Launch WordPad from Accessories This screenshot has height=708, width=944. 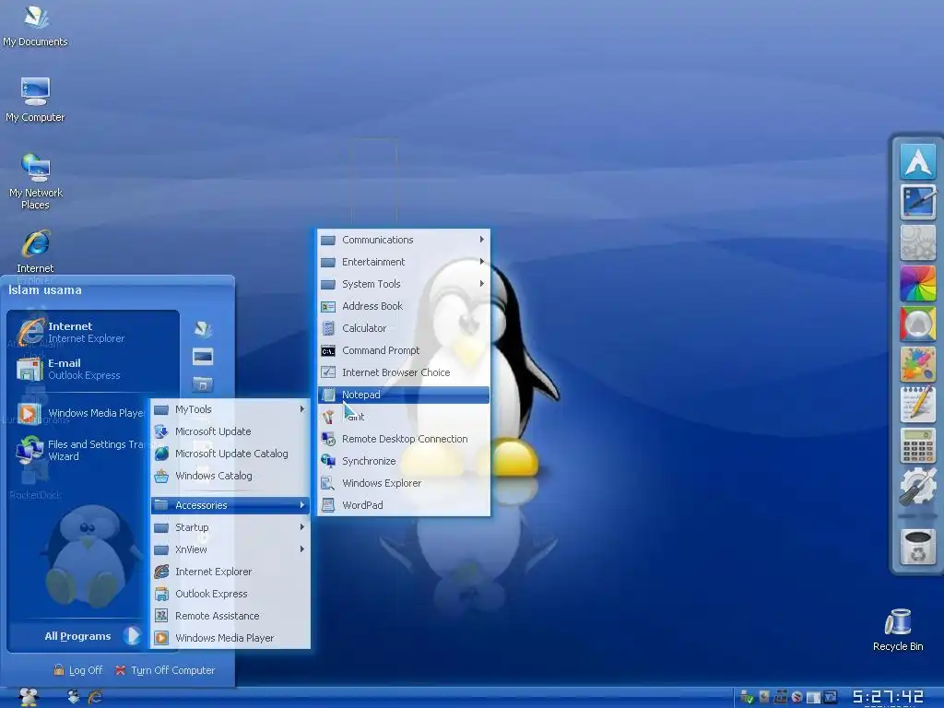tap(404, 506)
